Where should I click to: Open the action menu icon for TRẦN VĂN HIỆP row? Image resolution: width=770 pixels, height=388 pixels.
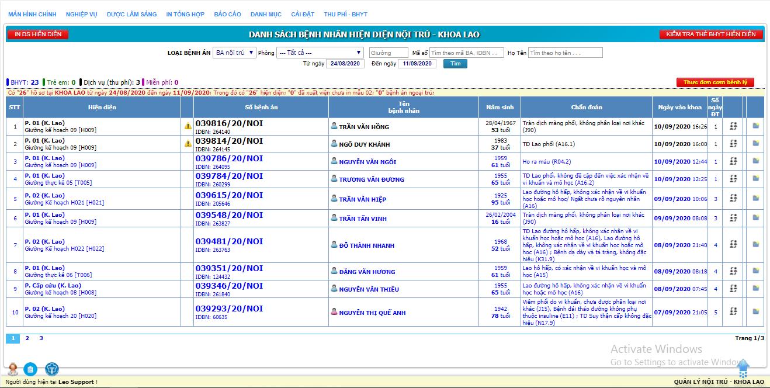(733, 199)
